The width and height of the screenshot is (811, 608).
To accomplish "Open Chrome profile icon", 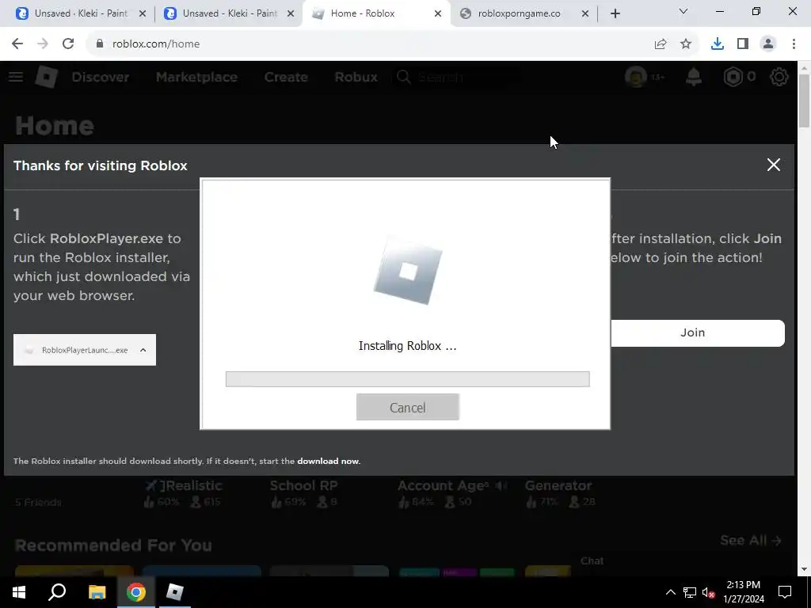I will tap(768, 44).
